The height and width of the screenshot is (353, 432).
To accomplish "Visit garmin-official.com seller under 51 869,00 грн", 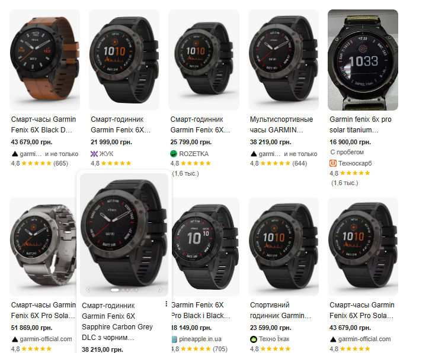I will point(46,339).
